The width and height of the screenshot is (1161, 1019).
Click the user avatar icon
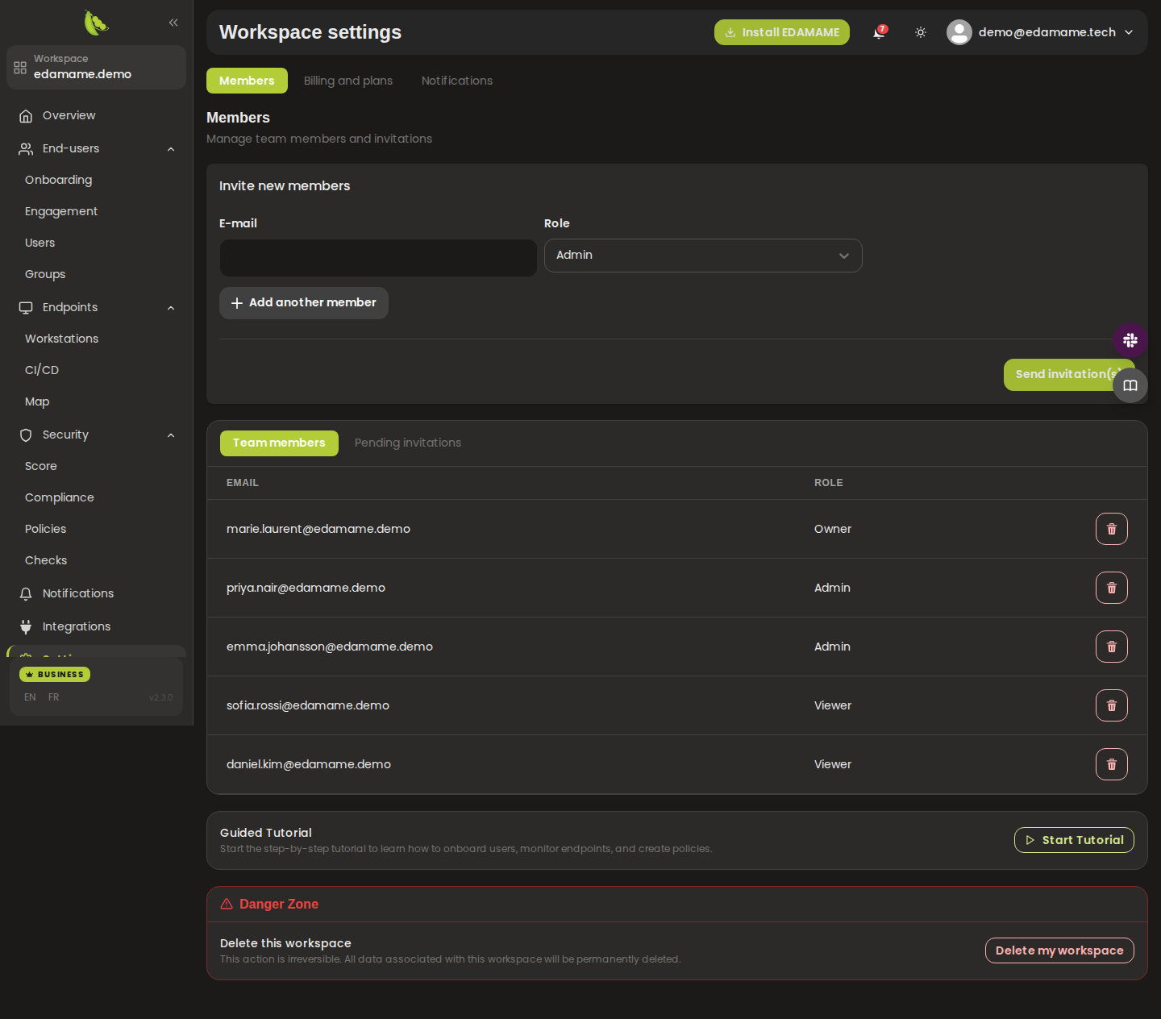[959, 32]
